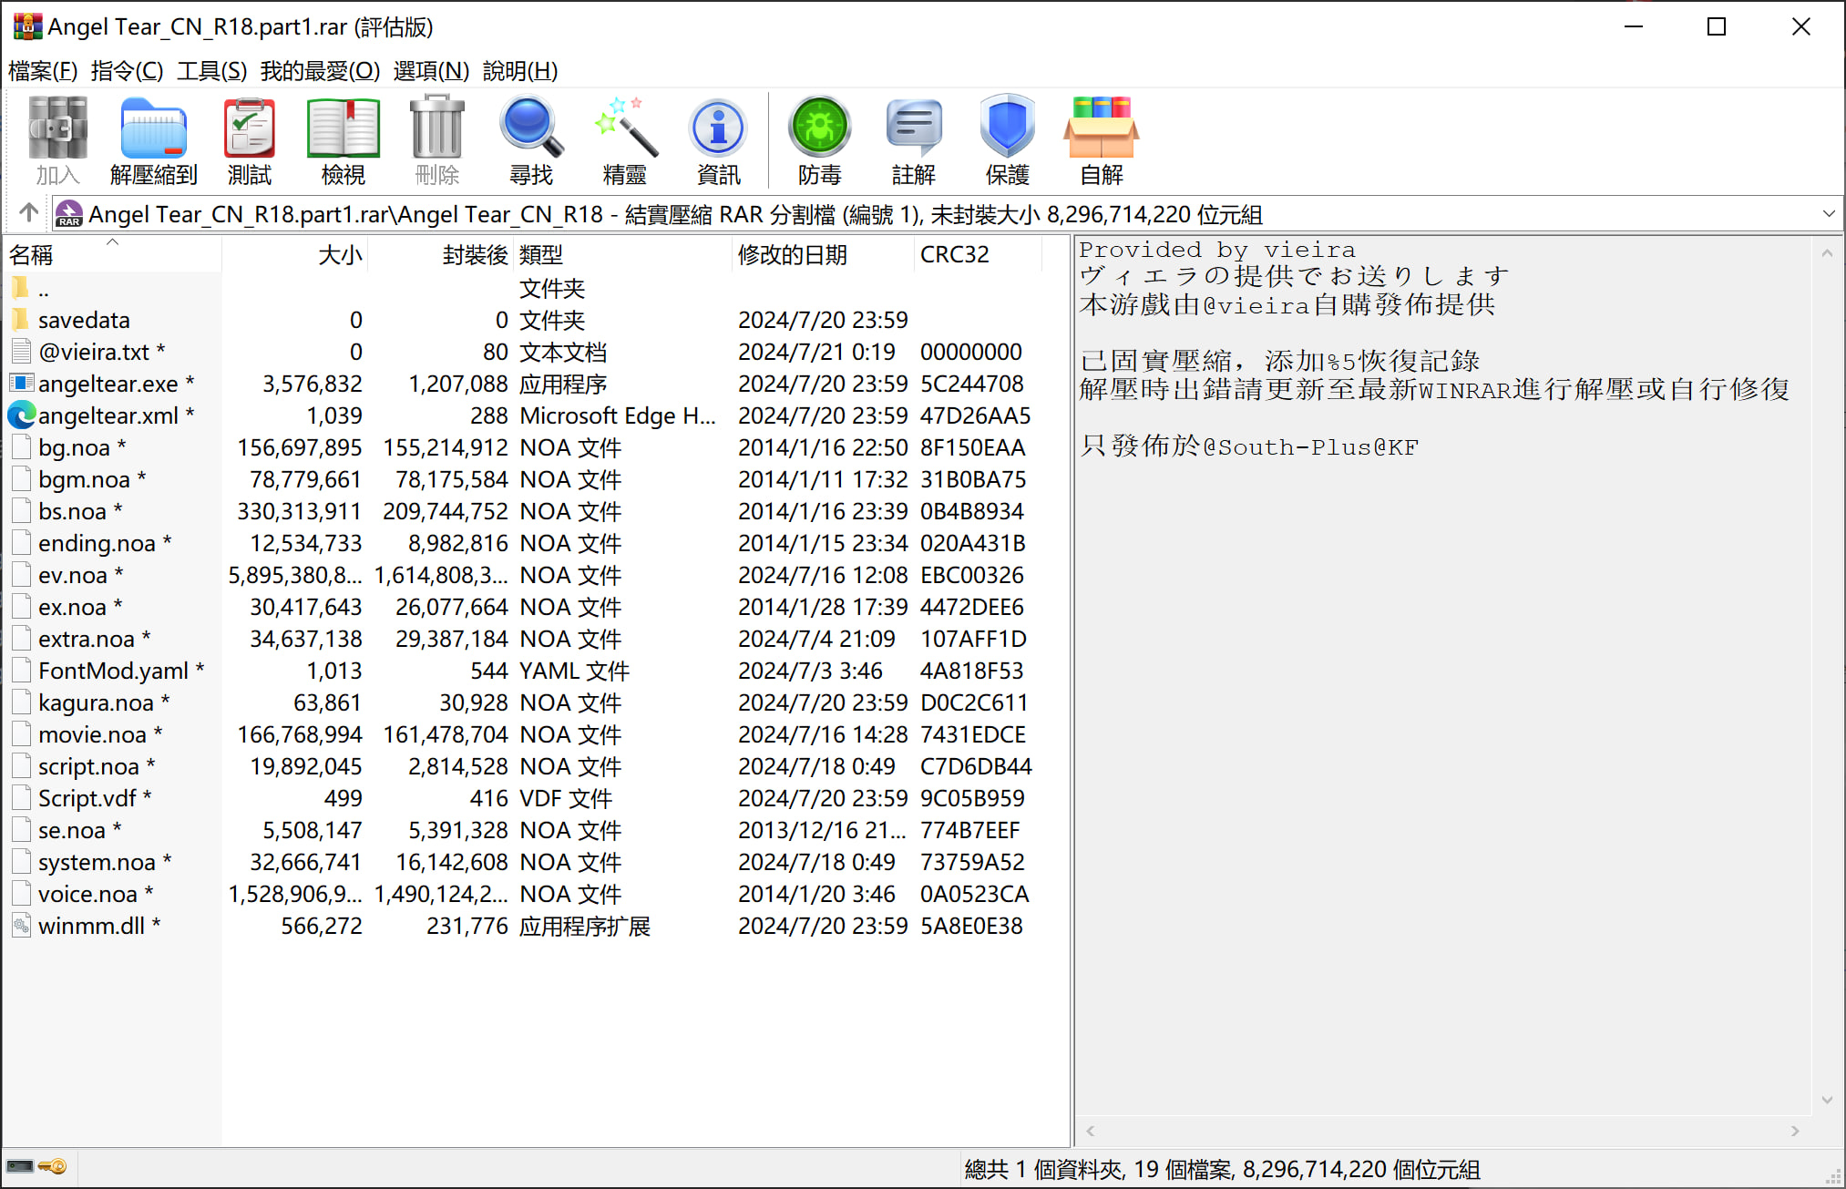This screenshot has height=1189, width=1846.
Task: Select the savedata folder
Action: (x=84, y=320)
